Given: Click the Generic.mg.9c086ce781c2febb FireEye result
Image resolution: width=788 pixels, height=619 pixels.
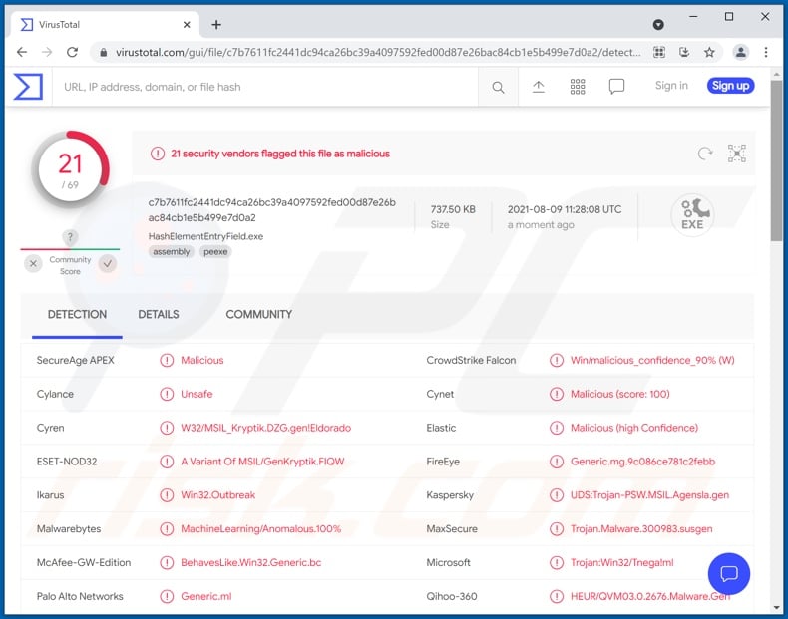Looking at the screenshot, I should click(x=642, y=462).
